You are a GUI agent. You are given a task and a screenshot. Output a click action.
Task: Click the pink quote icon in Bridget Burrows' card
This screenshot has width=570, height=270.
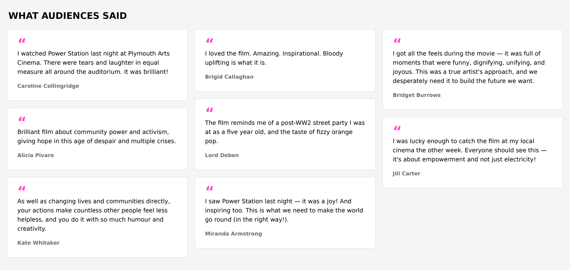397,41
